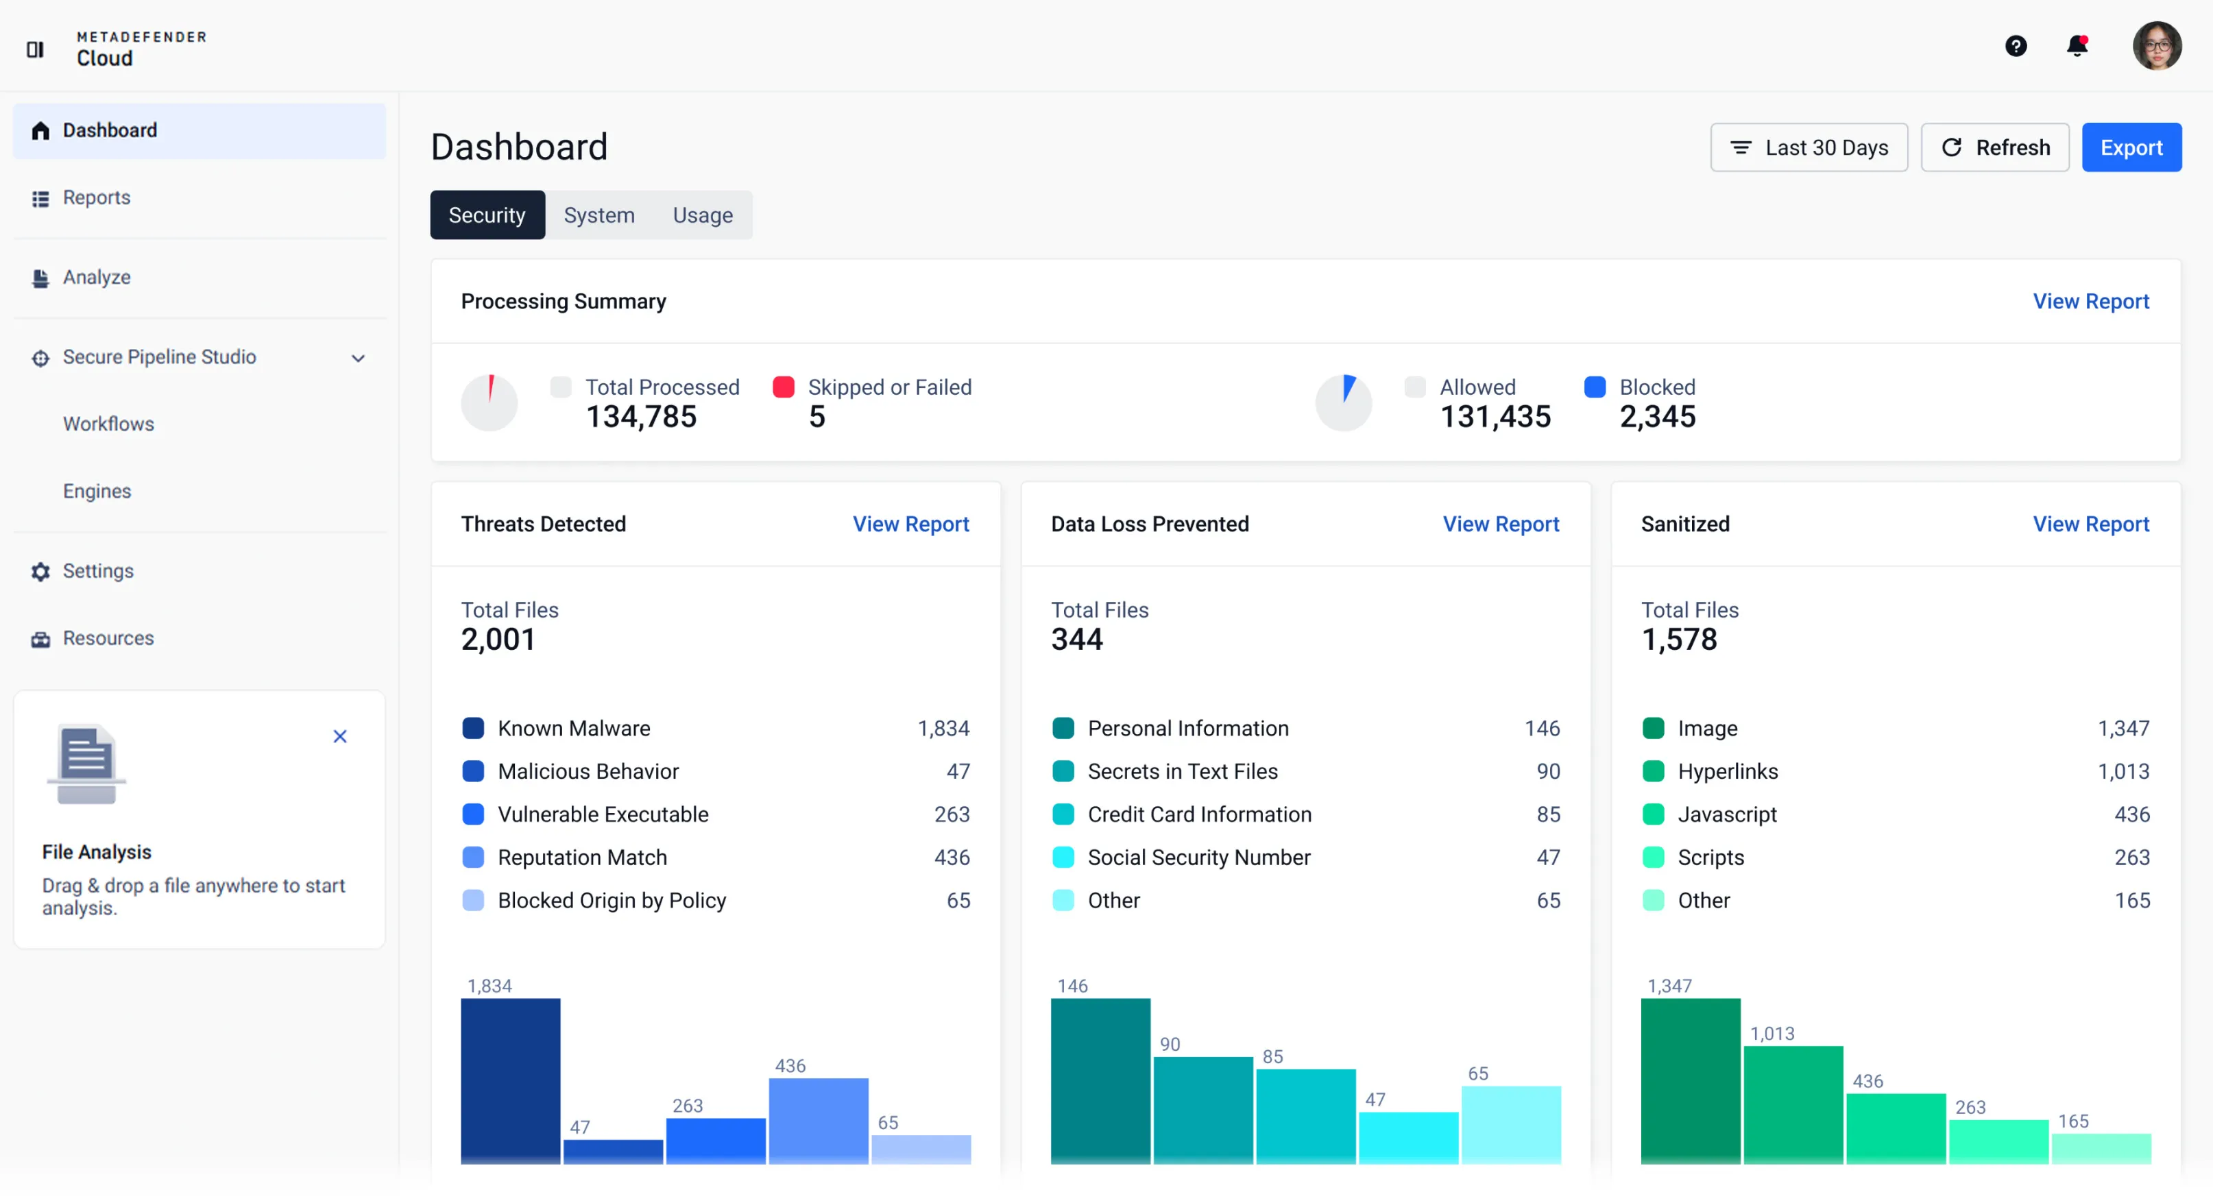Open Workflows in the sidebar
The image size is (2213, 1201).
click(x=108, y=424)
